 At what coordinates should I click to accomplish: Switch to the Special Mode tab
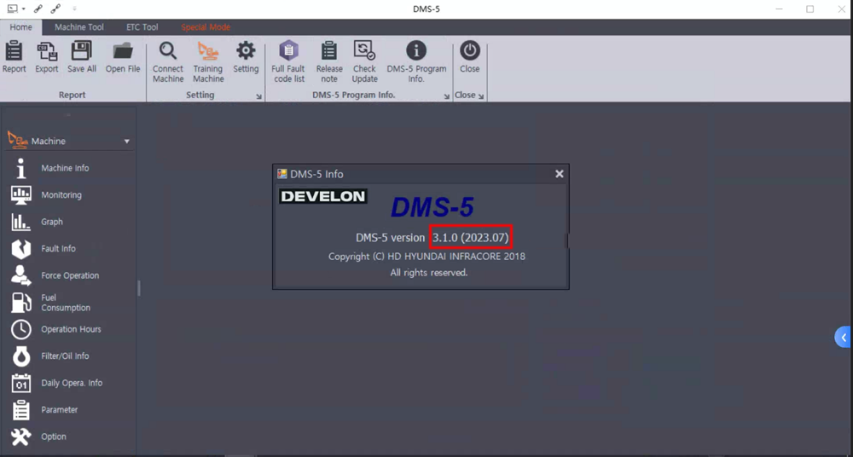(206, 27)
